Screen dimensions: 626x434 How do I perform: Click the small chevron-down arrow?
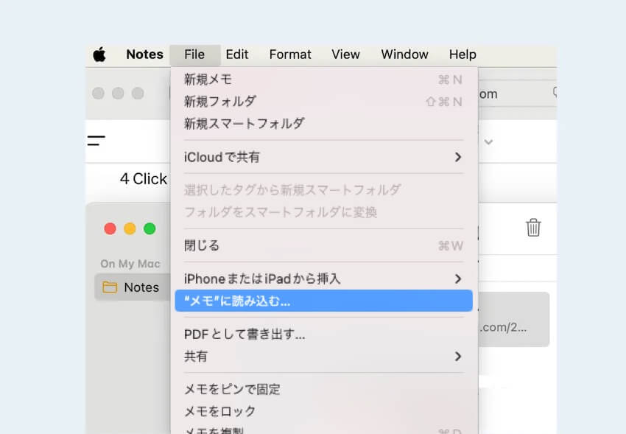[x=488, y=142]
